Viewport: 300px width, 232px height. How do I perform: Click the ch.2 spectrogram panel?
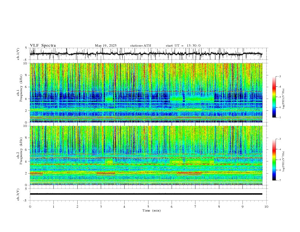point(146,155)
